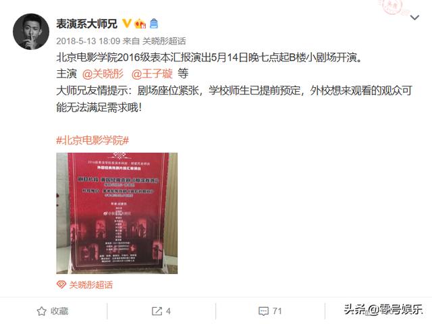Open the 关晓彤超话 tag below the image
Image resolution: width=432 pixels, height=324 pixels.
point(91,285)
